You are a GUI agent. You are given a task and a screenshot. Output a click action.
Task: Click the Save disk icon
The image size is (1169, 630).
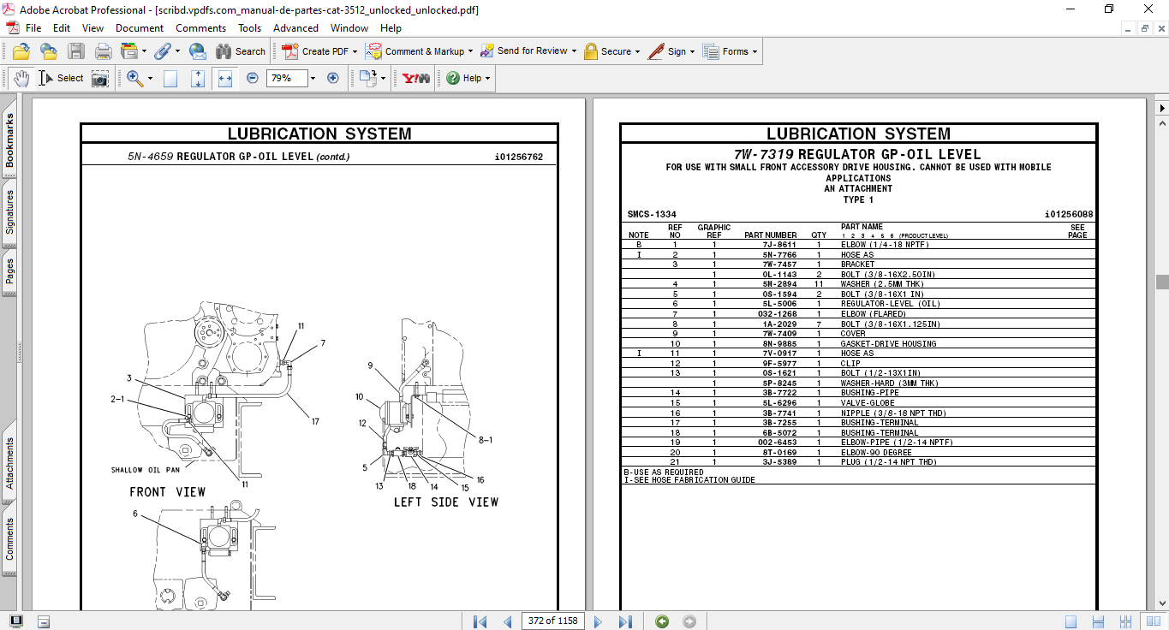pyautogui.click(x=76, y=51)
